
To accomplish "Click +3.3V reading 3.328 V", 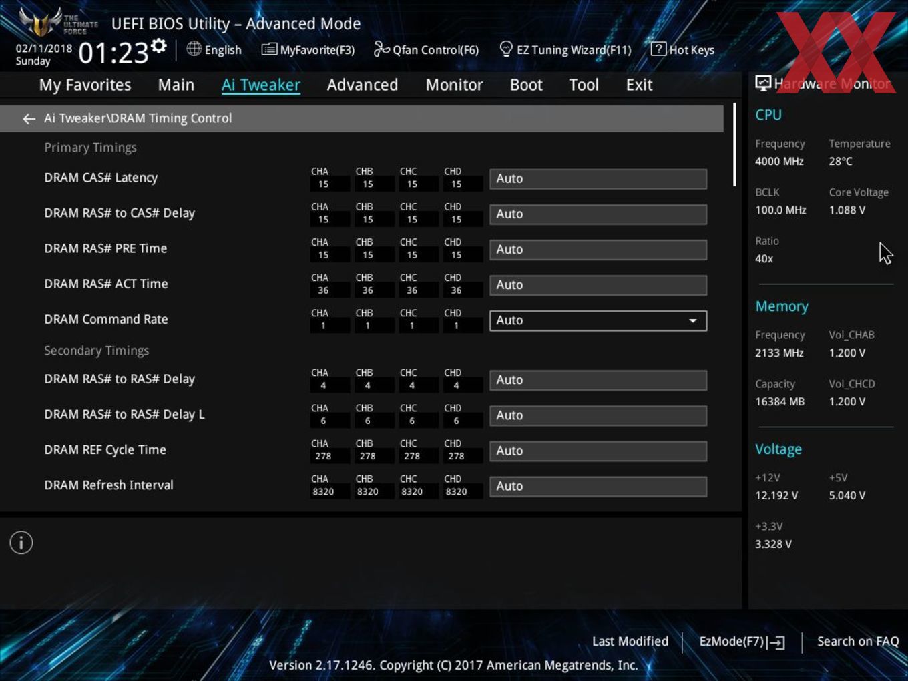I will [773, 544].
